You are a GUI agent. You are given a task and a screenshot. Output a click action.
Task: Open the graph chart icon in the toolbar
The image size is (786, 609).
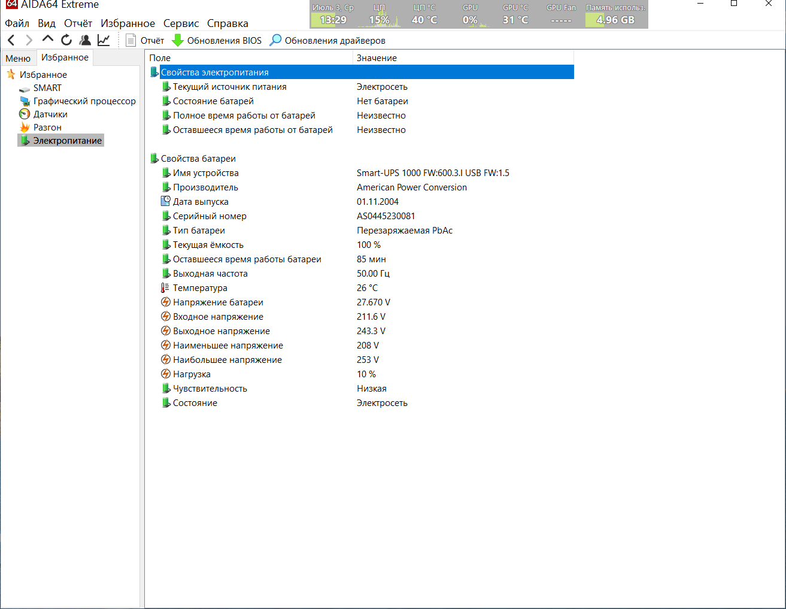[104, 40]
